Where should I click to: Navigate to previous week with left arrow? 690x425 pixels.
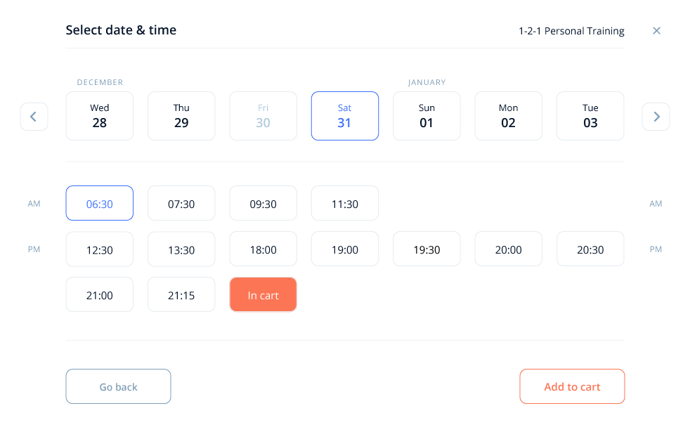pyautogui.click(x=34, y=116)
